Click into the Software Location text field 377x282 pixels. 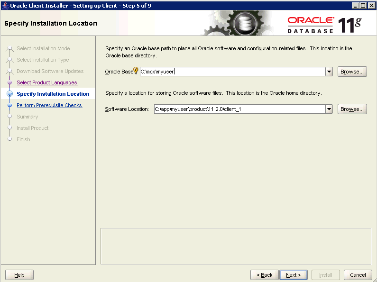tap(239, 109)
